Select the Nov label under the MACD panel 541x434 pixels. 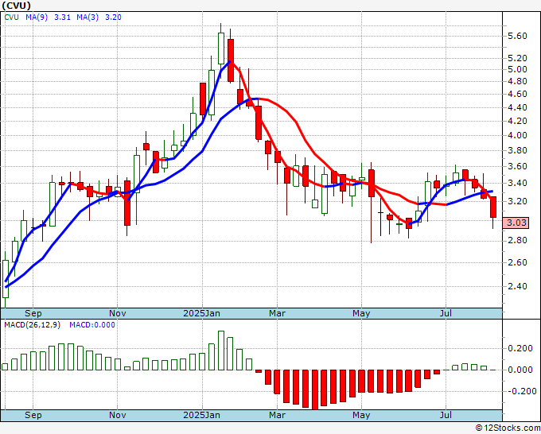click(x=117, y=416)
